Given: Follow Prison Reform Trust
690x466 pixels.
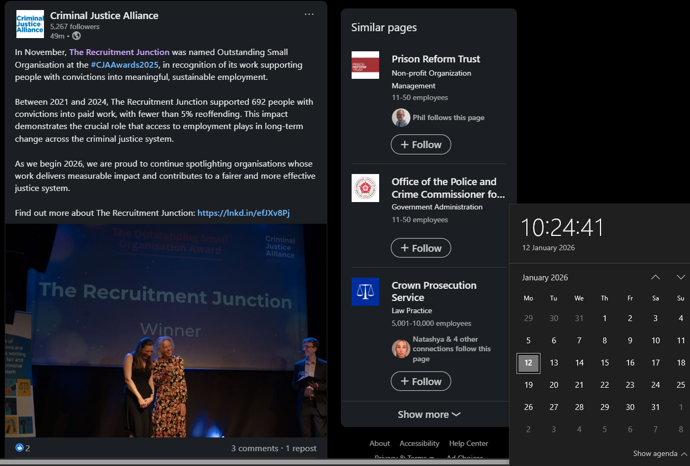Looking at the screenshot, I should [x=421, y=144].
